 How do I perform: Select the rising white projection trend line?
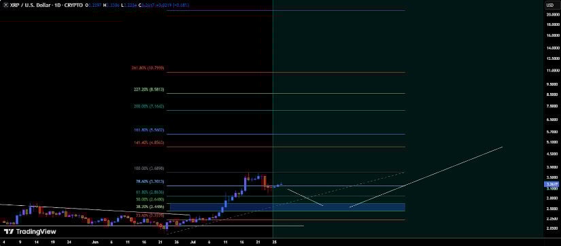point(426,177)
